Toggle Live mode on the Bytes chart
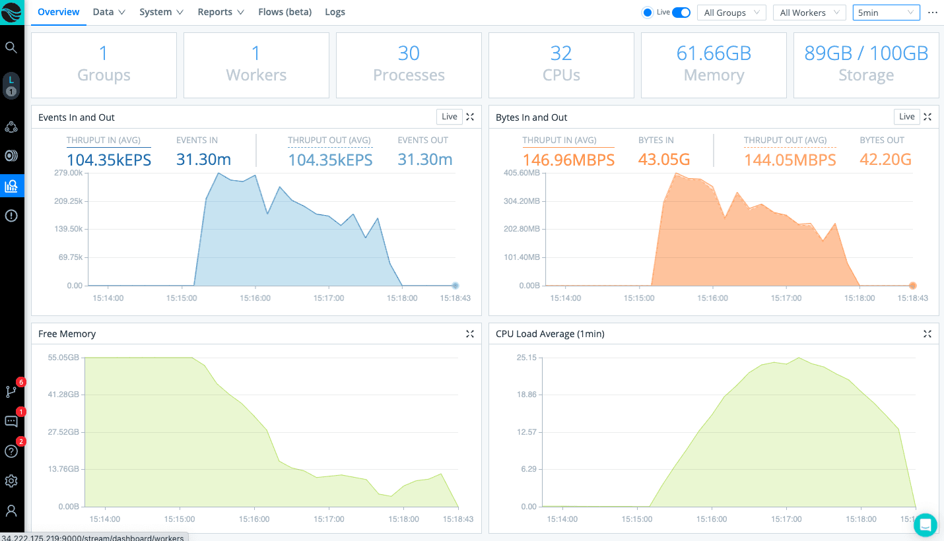944x541 pixels. 906,116
